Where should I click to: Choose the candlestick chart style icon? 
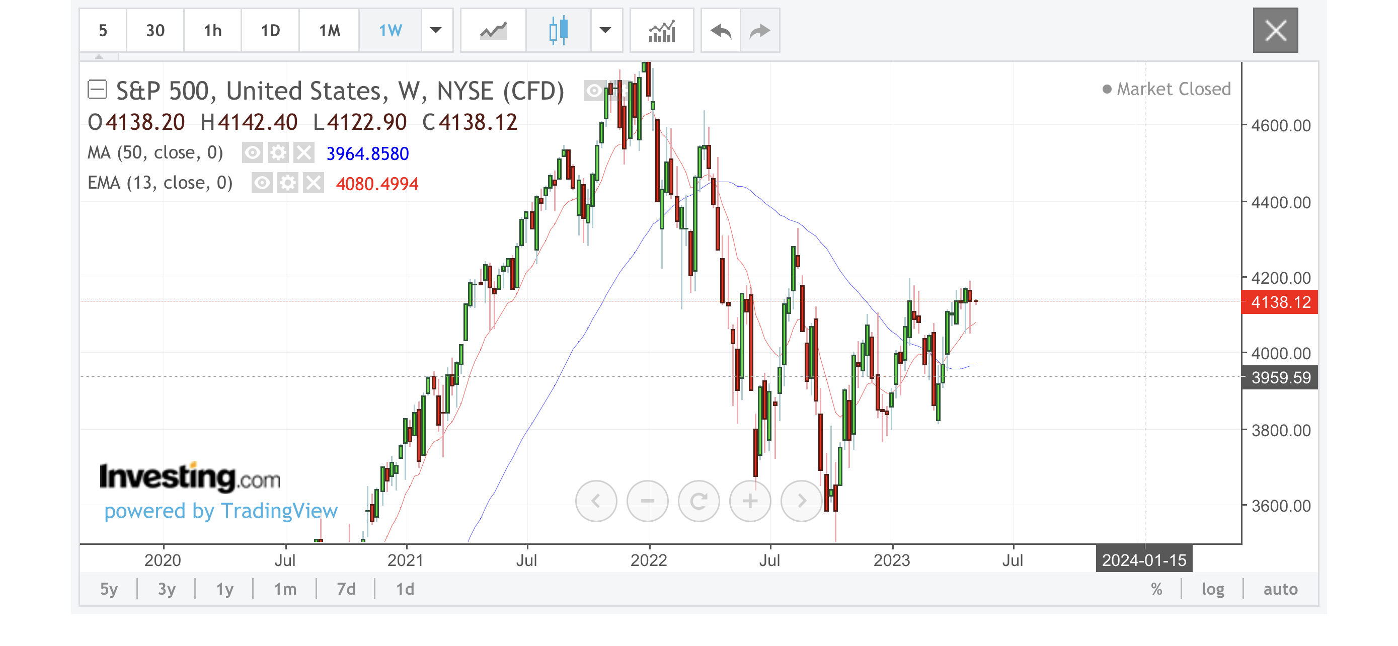(559, 30)
